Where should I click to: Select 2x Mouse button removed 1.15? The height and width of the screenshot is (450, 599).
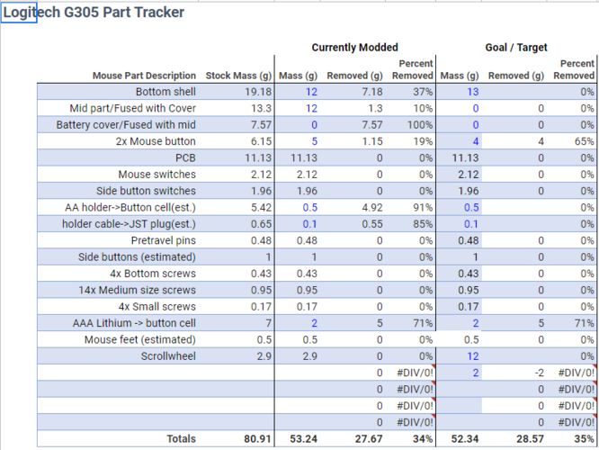[x=372, y=141]
